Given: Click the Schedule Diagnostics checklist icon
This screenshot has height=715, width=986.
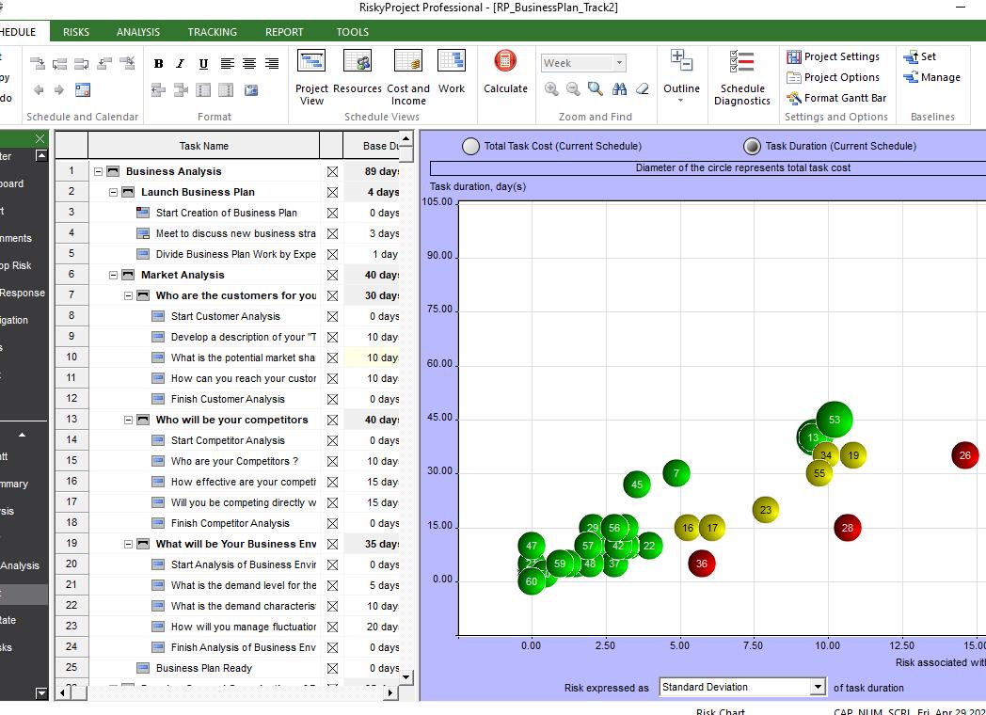Looking at the screenshot, I should [x=742, y=62].
